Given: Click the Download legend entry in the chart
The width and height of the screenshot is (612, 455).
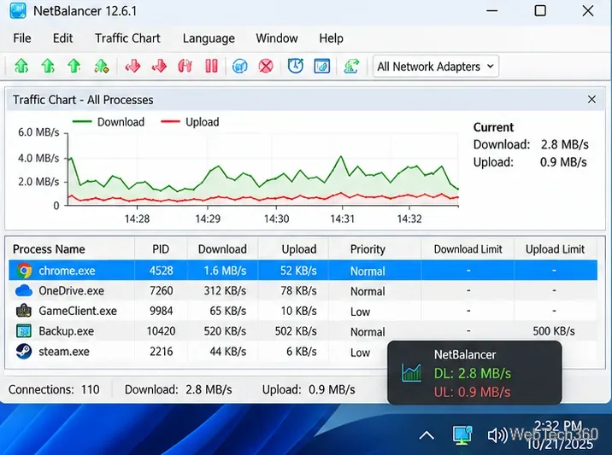Looking at the screenshot, I should coord(109,122).
